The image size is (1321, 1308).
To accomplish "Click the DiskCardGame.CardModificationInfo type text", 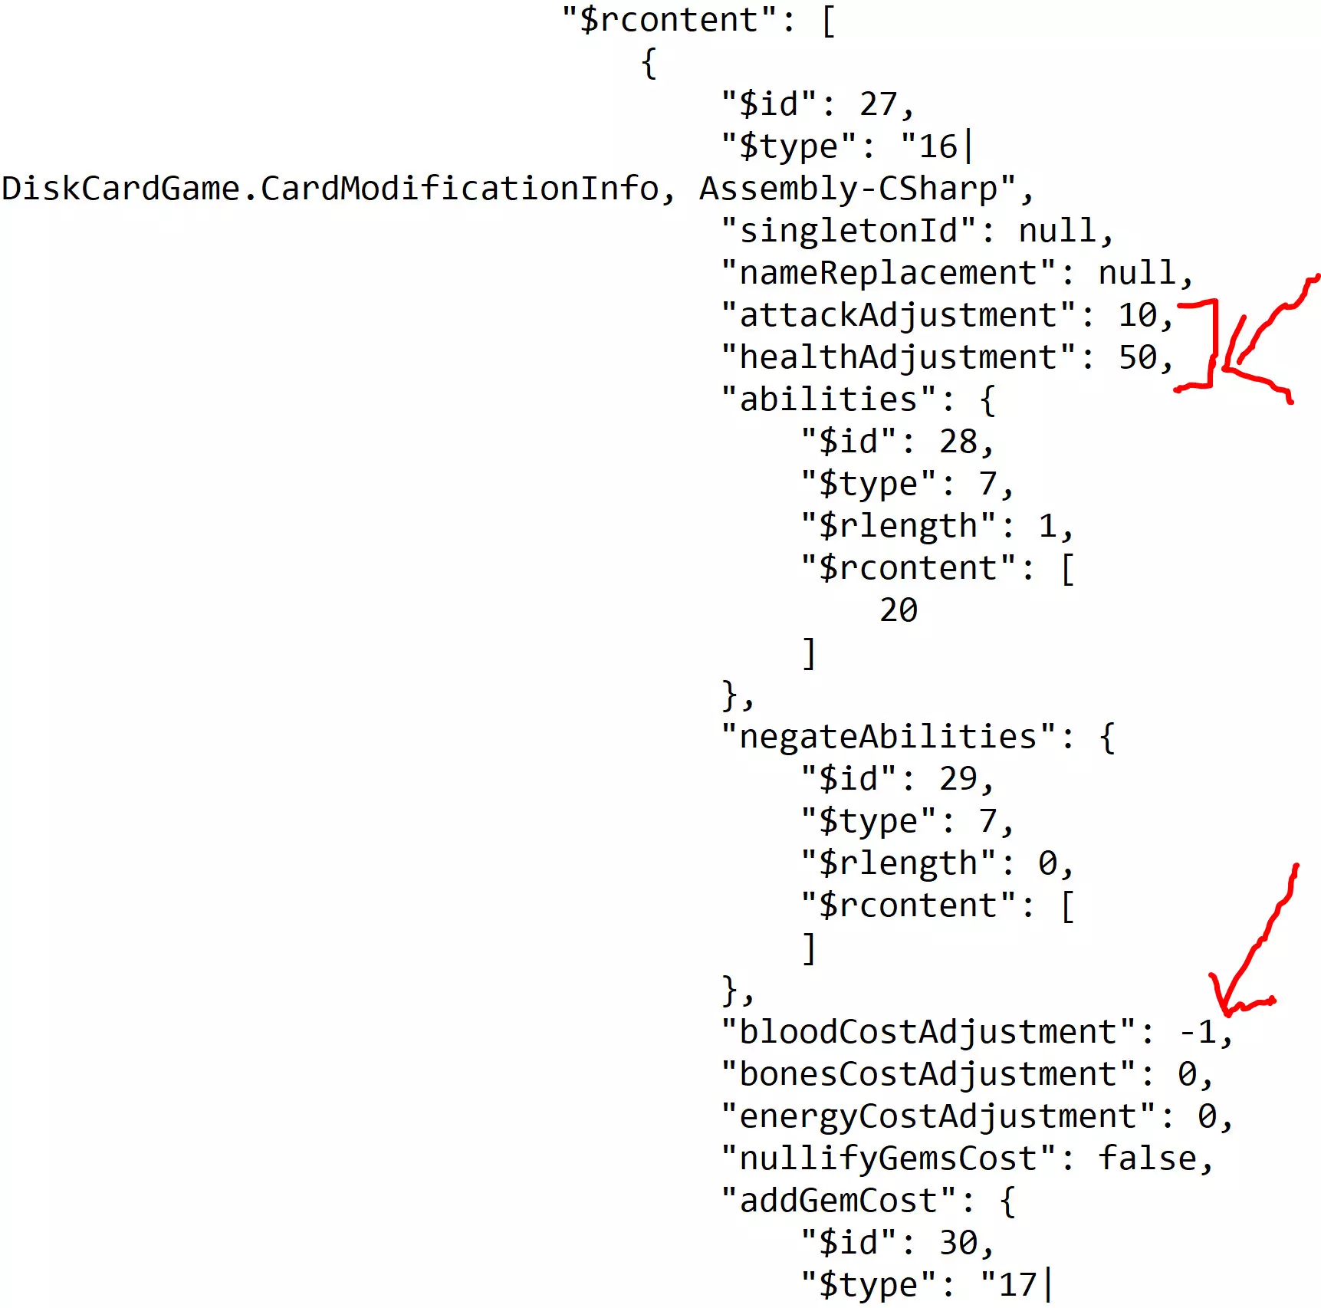I will (x=330, y=189).
